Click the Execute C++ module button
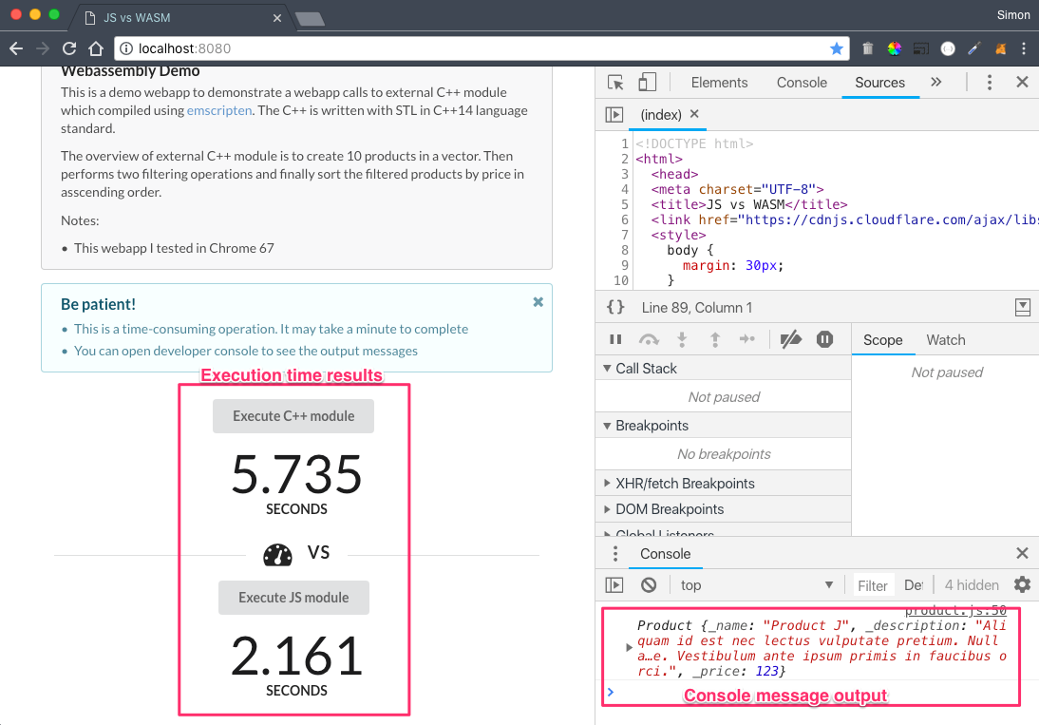This screenshot has width=1039, height=725. click(293, 415)
